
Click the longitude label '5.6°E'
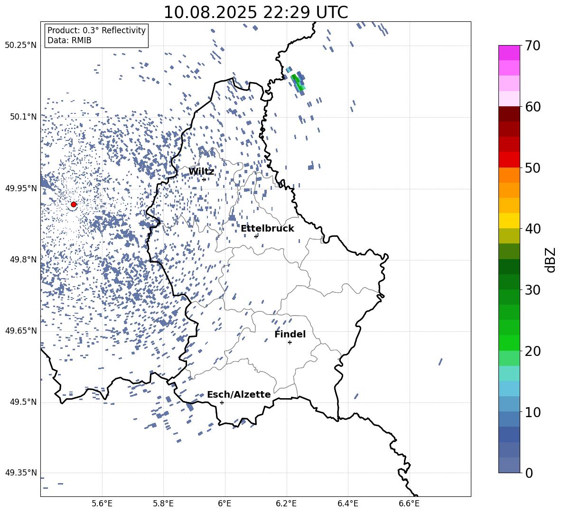(x=102, y=504)
